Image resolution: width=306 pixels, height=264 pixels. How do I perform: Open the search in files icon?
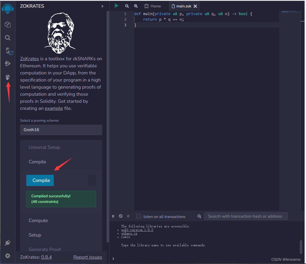pyautogui.click(x=8, y=38)
